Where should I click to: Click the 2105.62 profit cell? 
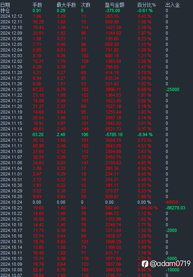pos(113,163)
